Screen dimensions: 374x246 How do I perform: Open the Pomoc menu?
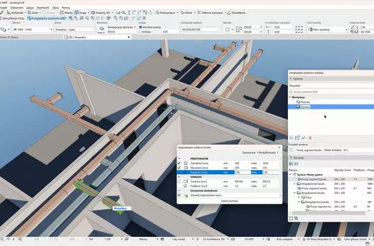click(x=66, y=8)
